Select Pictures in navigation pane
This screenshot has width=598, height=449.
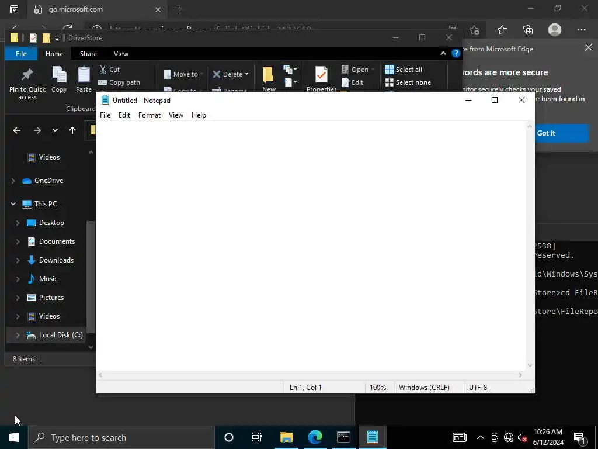click(x=51, y=298)
